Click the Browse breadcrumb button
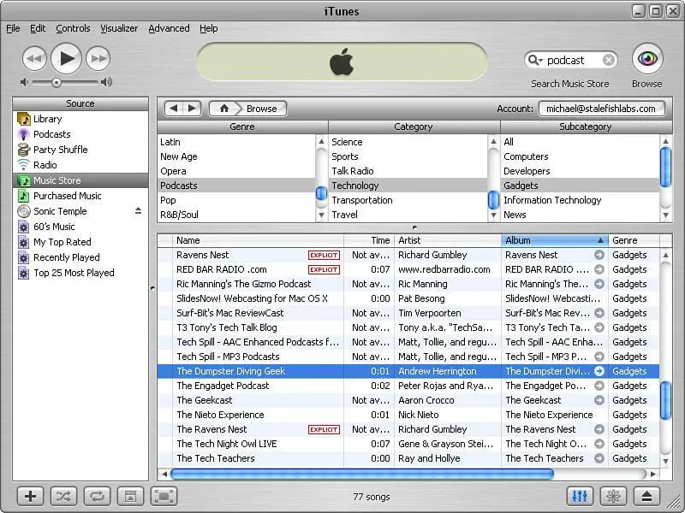The image size is (685, 513). 262,109
